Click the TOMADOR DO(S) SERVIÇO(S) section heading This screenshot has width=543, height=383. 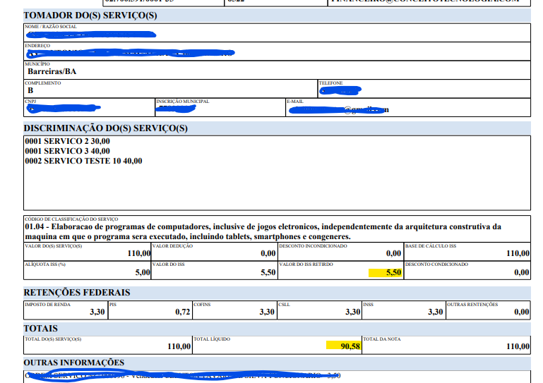click(90, 16)
